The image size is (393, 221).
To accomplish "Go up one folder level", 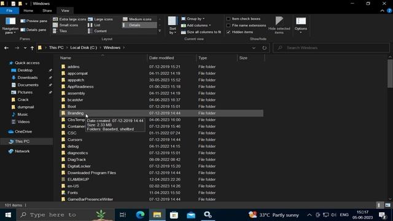I will 32,48.
